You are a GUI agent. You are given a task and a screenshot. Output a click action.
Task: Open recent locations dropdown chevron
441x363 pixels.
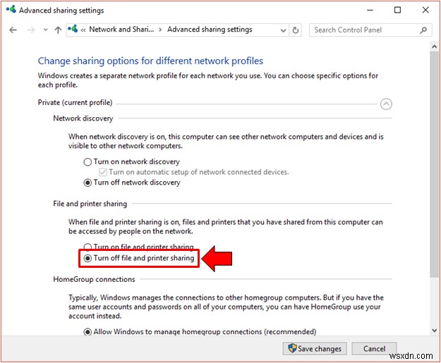tap(45, 30)
